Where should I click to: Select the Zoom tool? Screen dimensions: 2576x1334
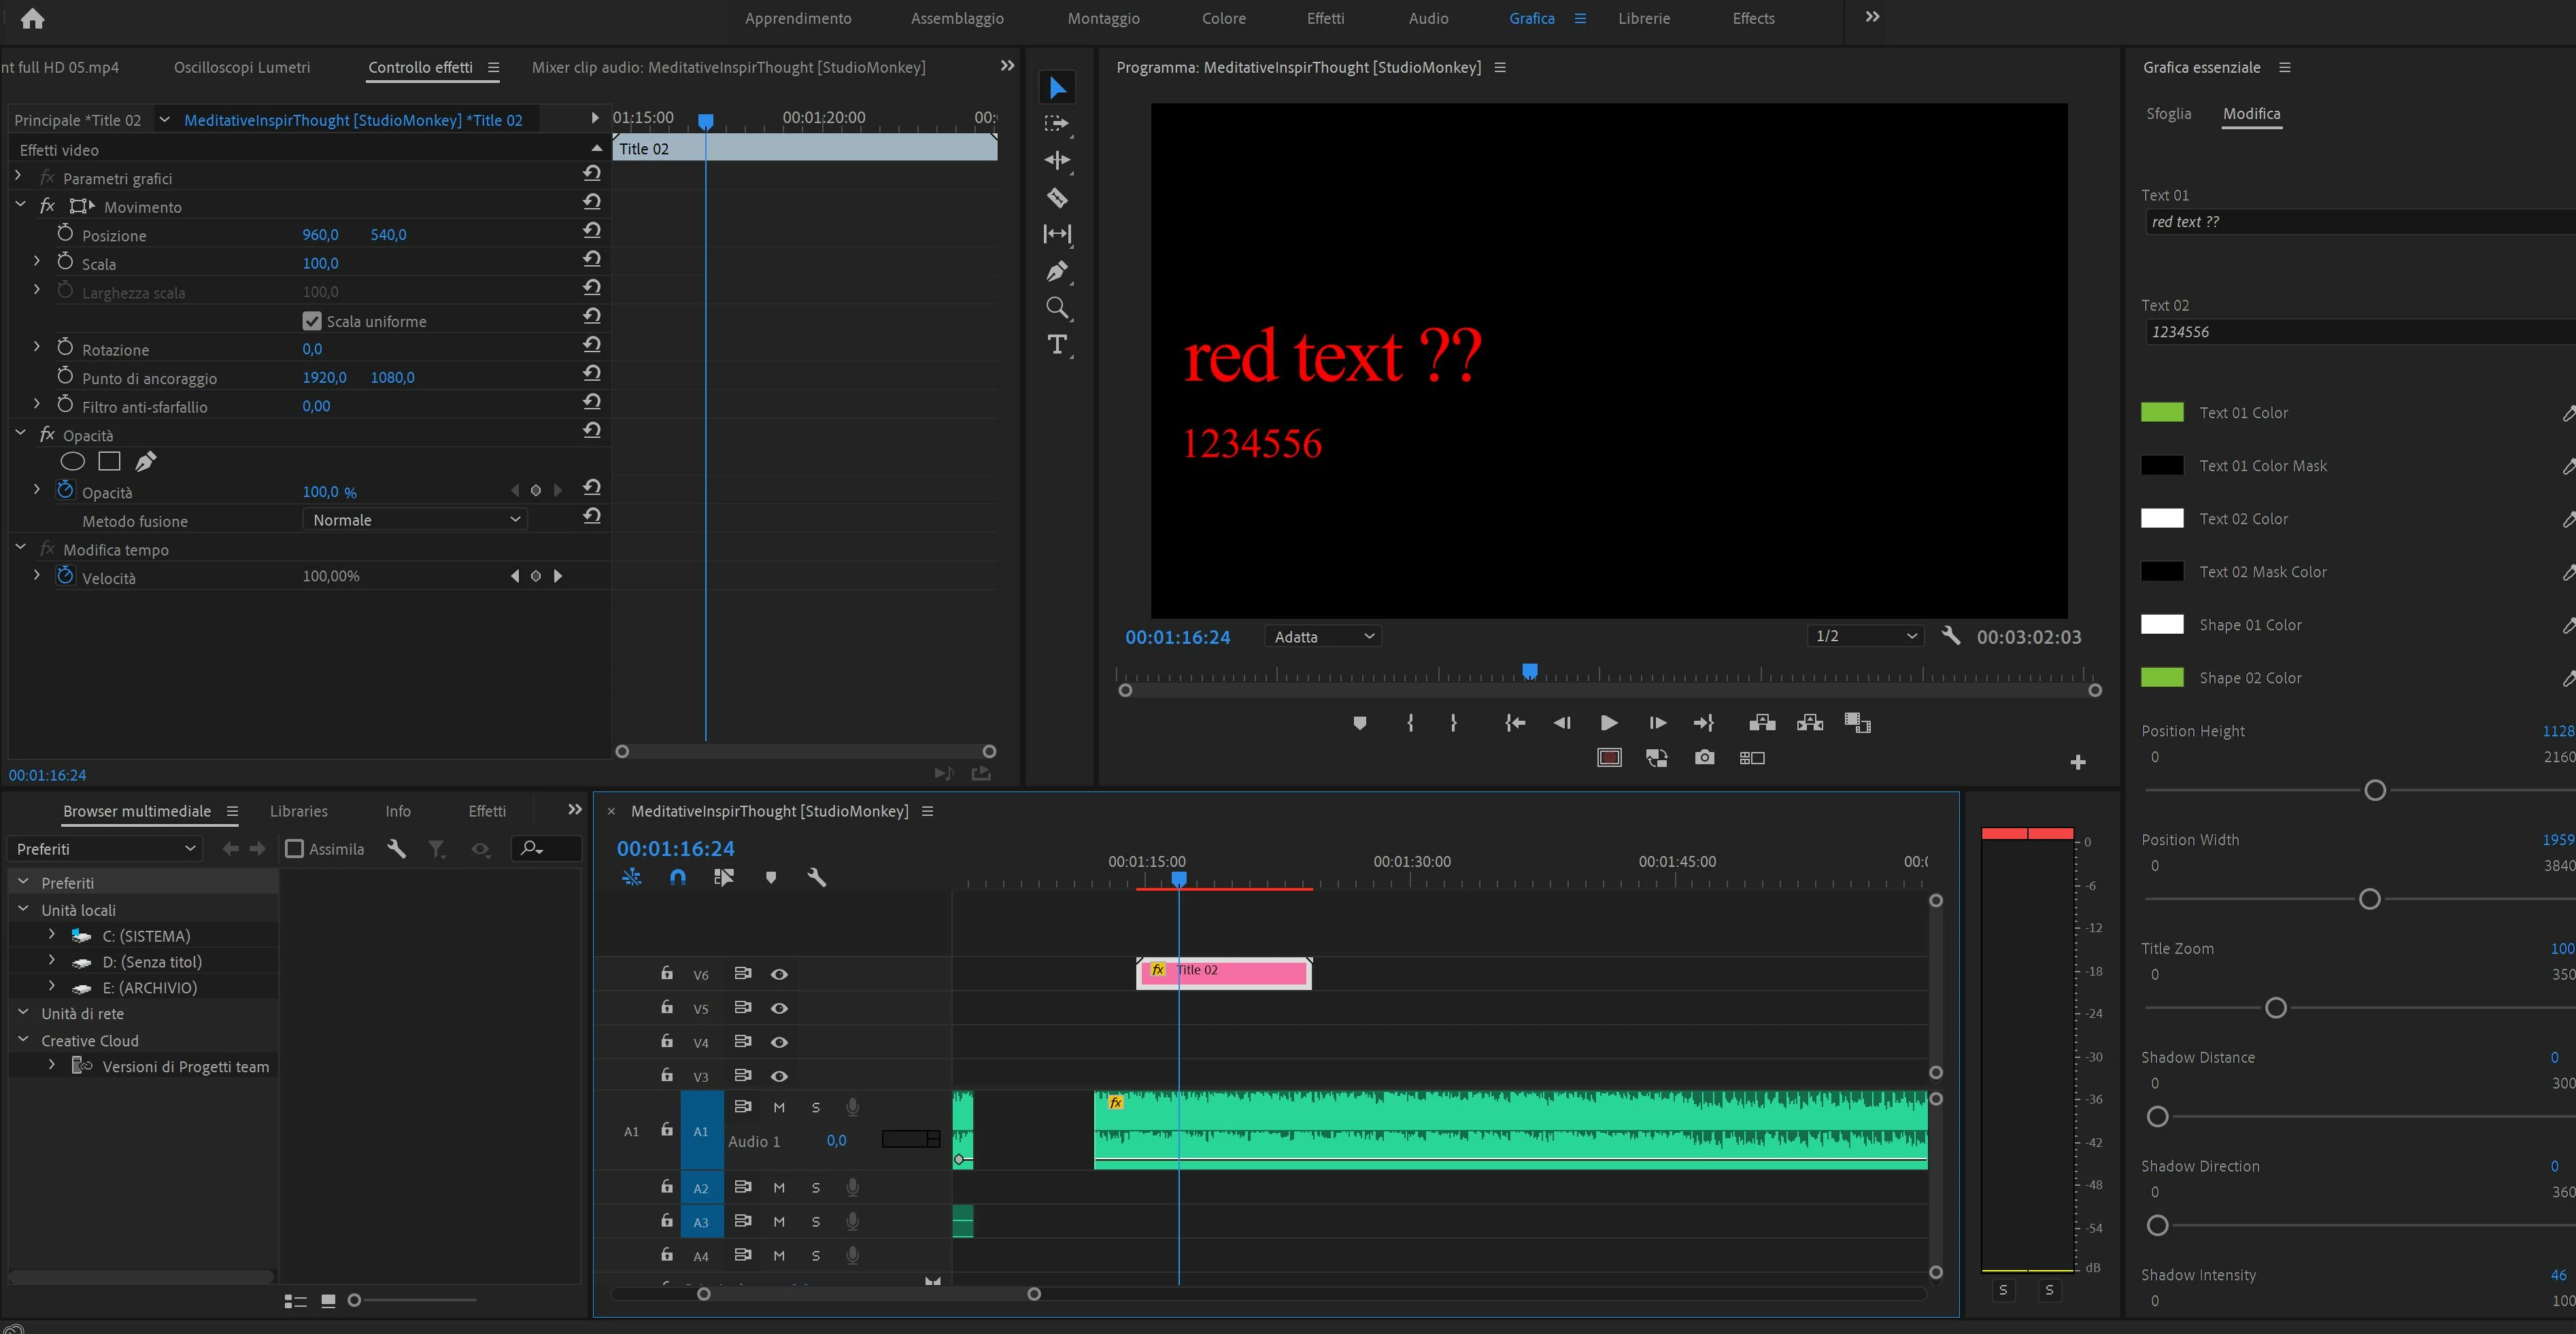tap(1057, 308)
